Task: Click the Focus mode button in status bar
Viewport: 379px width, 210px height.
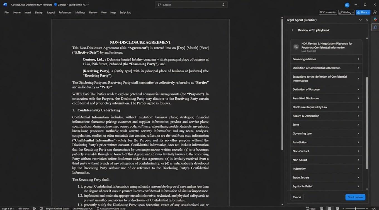Action: click(x=311, y=208)
